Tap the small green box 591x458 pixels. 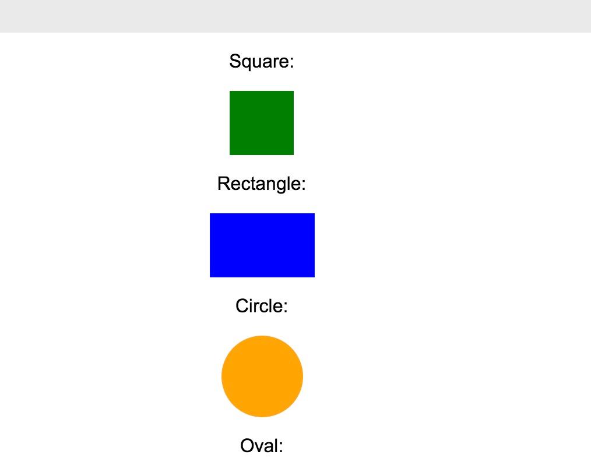[x=262, y=123]
